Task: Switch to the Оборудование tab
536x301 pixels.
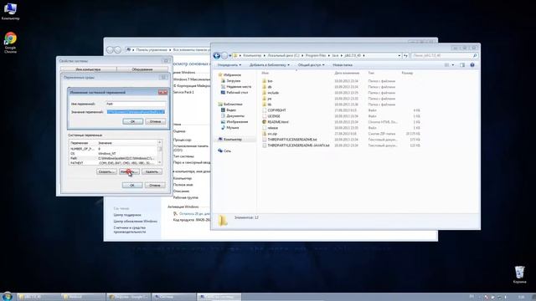Action: (142, 69)
